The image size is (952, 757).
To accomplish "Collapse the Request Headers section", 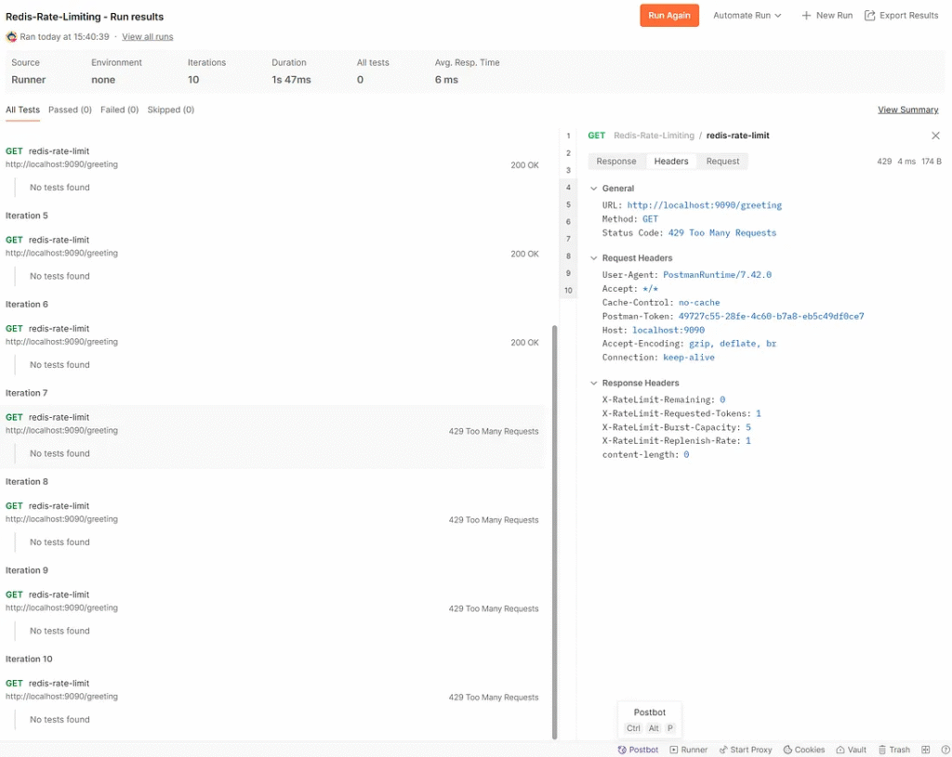I will click(594, 258).
